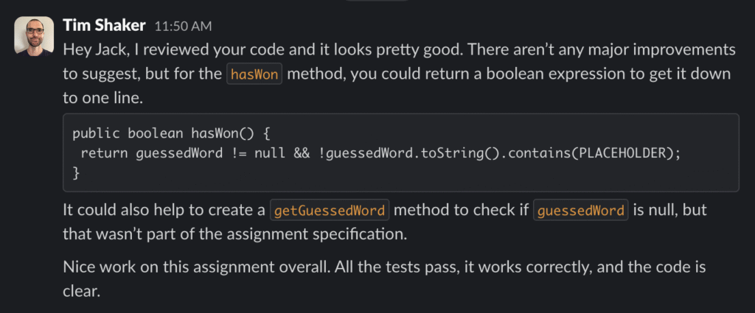Click Tim Shaker's profile avatar
The width and height of the screenshot is (755, 313).
[34, 35]
